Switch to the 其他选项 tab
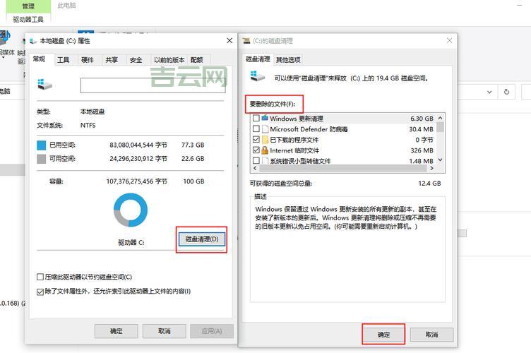 tap(288, 60)
